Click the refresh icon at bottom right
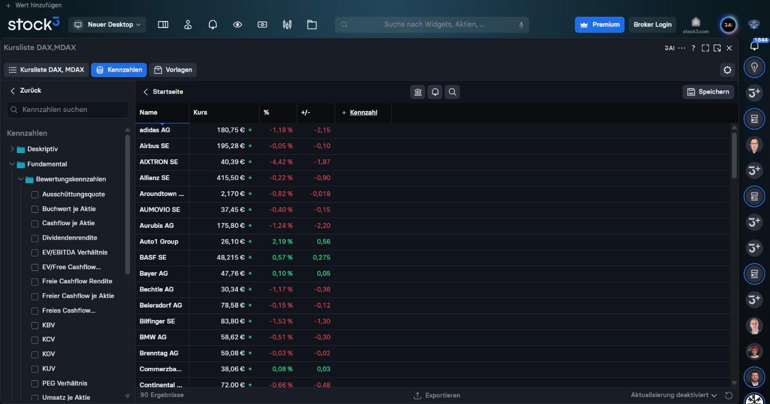 tap(729, 395)
